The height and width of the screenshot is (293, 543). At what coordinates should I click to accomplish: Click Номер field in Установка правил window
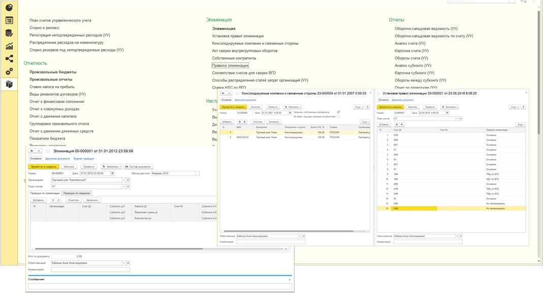pyautogui.click(x=402, y=113)
